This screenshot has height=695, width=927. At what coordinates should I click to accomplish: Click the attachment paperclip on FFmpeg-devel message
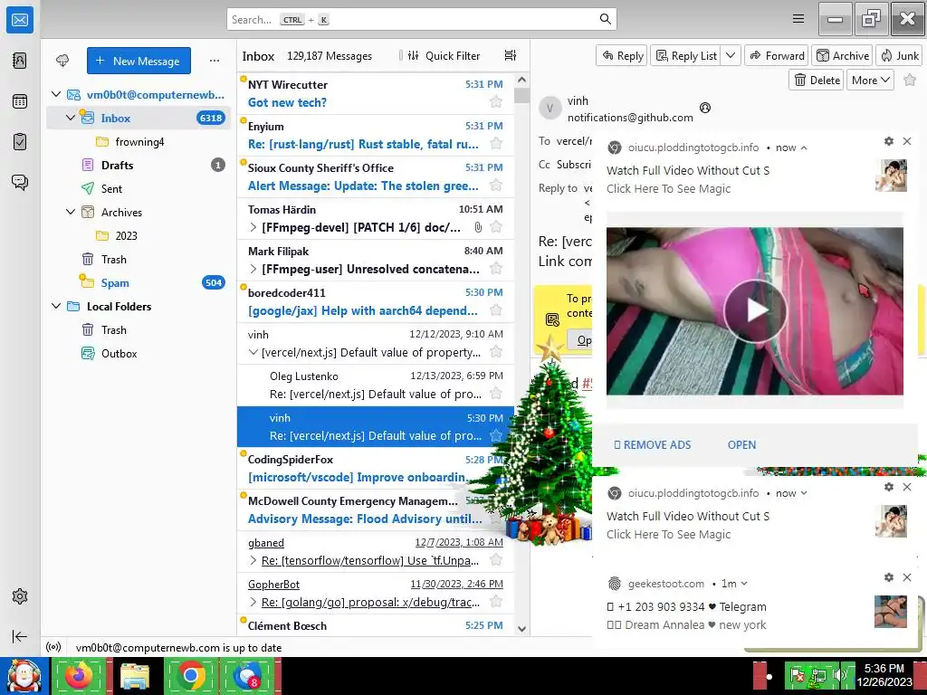tap(478, 227)
